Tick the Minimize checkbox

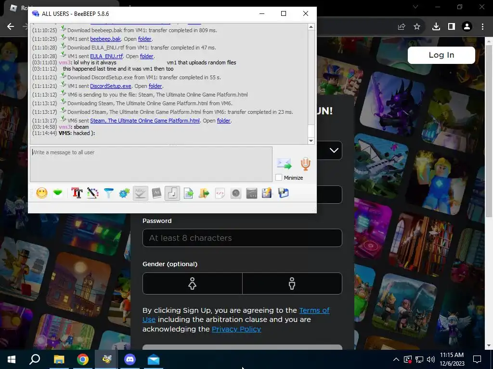[x=279, y=178]
